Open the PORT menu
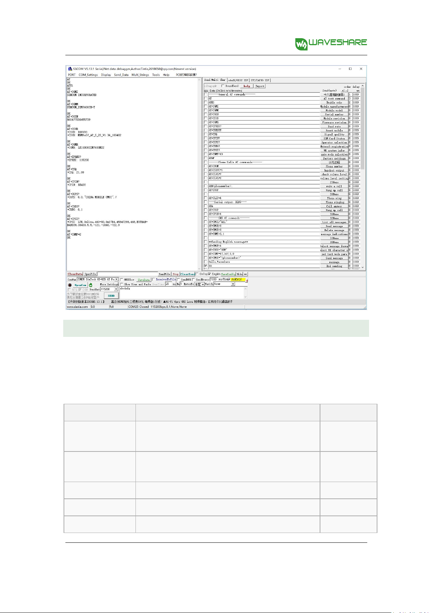The image size is (433, 613). click(x=72, y=75)
